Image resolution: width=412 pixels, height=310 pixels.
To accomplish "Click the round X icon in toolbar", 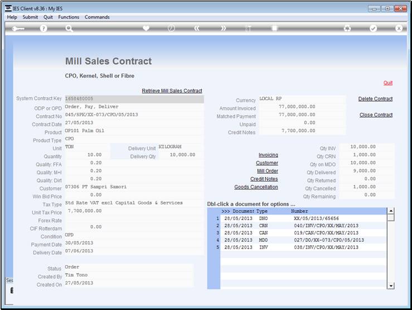I will 399,28.
